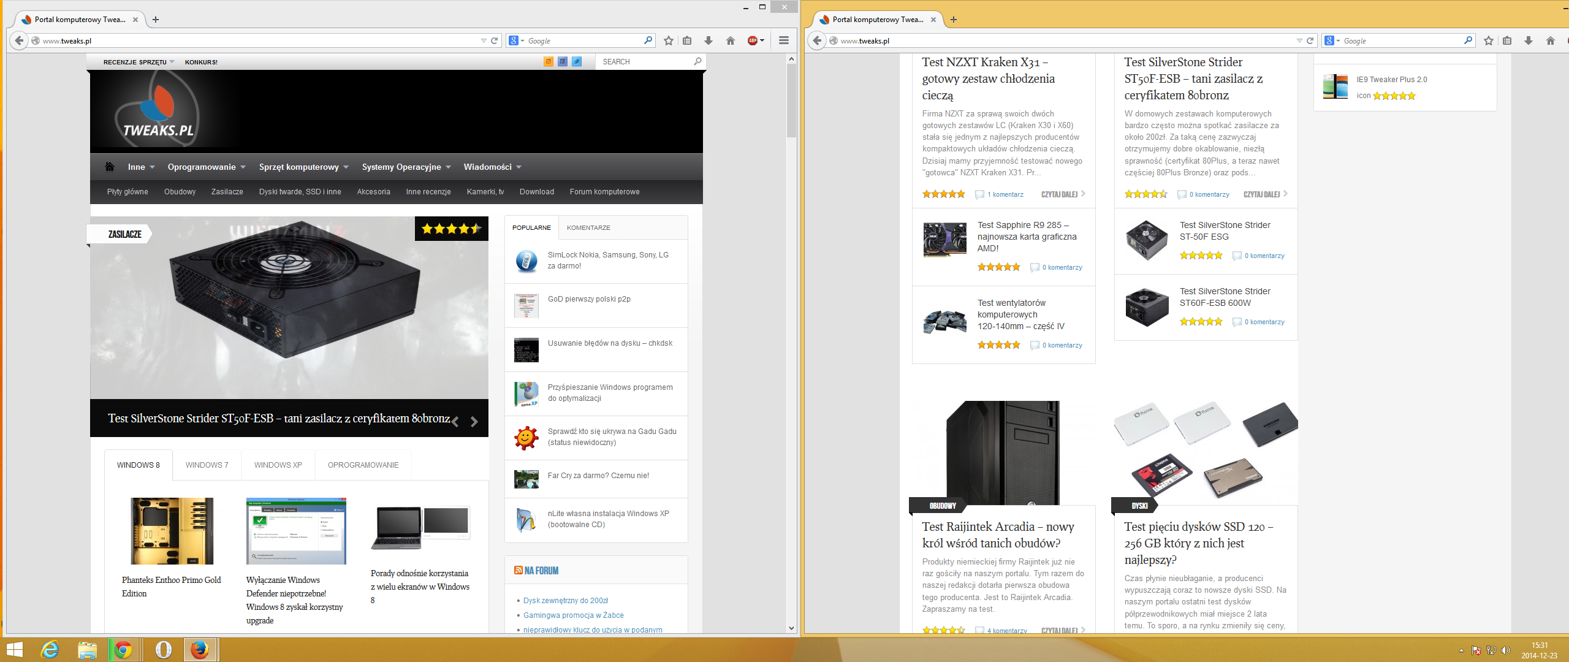Open bookmarks list icon in left Firefox window

click(687, 40)
